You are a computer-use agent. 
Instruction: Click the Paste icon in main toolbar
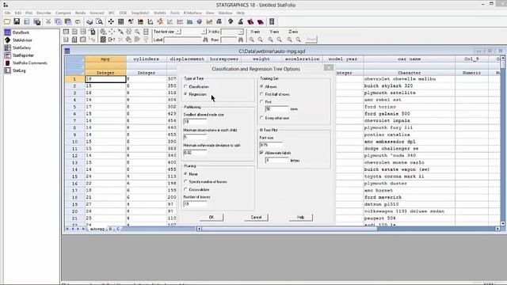68,21
